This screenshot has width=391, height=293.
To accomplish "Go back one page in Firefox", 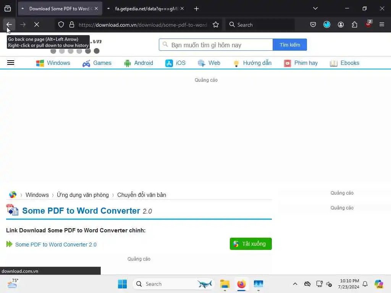I will (x=9, y=25).
